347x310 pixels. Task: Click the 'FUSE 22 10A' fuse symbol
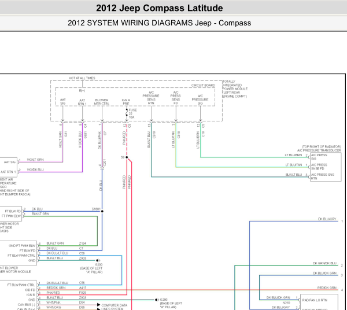(x=127, y=113)
